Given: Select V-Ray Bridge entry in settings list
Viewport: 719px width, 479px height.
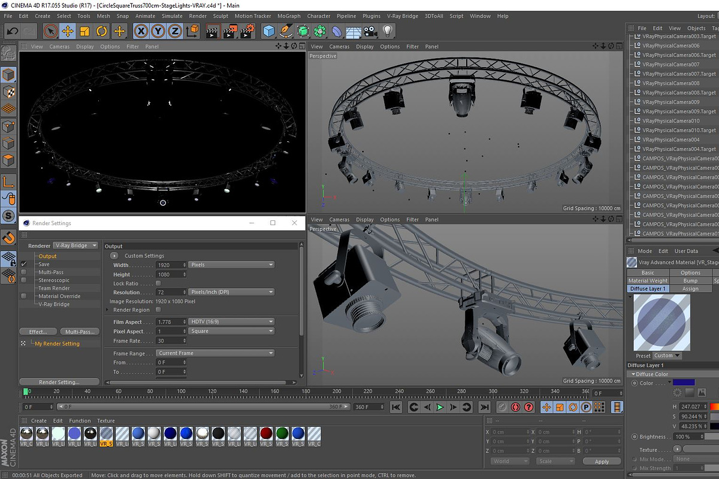Looking at the screenshot, I should (x=54, y=304).
